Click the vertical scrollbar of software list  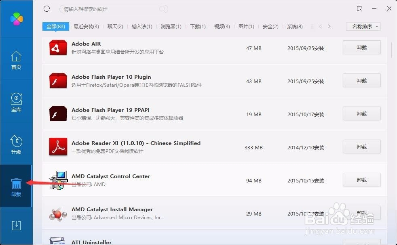click(x=392, y=50)
